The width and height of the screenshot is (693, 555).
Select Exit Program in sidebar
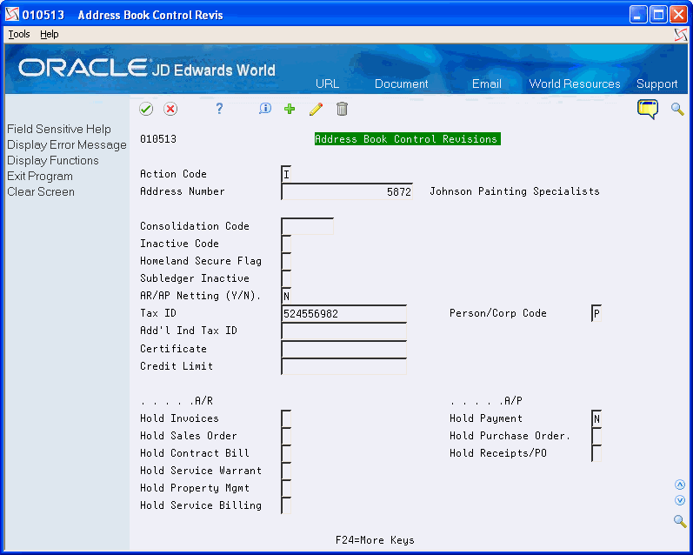[x=40, y=176]
